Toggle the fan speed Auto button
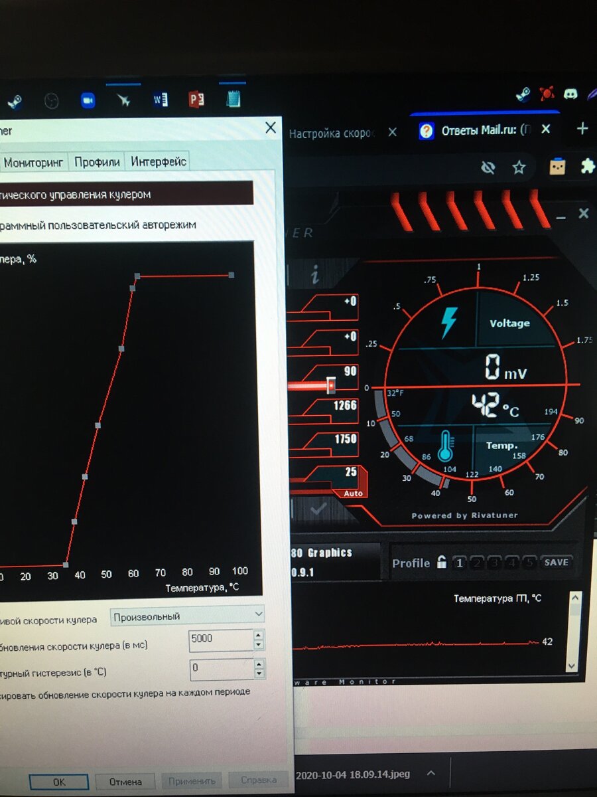The height and width of the screenshot is (797, 597). (x=352, y=493)
